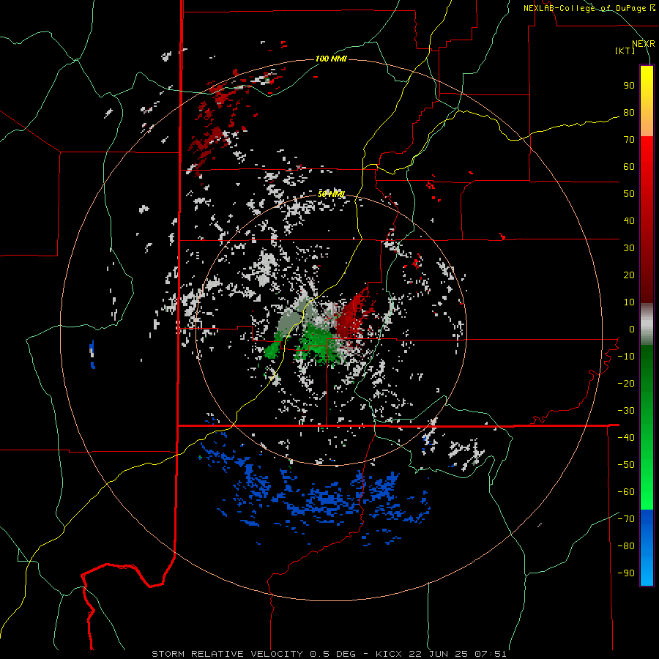Click the NEXR label above the color bar
The height and width of the screenshot is (659, 659).
click(644, 44)
